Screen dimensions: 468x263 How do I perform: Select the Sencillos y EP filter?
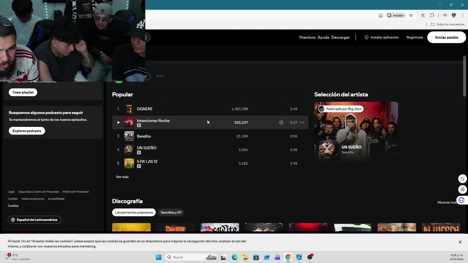click(171, 212)
